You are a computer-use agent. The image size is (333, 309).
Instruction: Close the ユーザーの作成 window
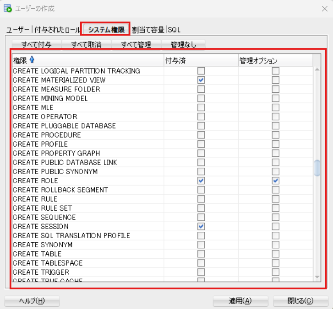pyautogui.click(x=325, y=9)
